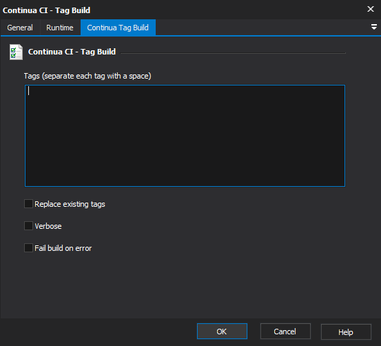The width and height of the screenshot is (381, 346).
Task: Check Fail build on error
Action: tap(28, 248)
